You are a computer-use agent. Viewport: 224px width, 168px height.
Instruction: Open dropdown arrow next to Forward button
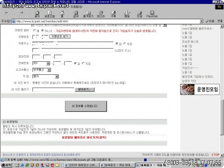(30, 14)
